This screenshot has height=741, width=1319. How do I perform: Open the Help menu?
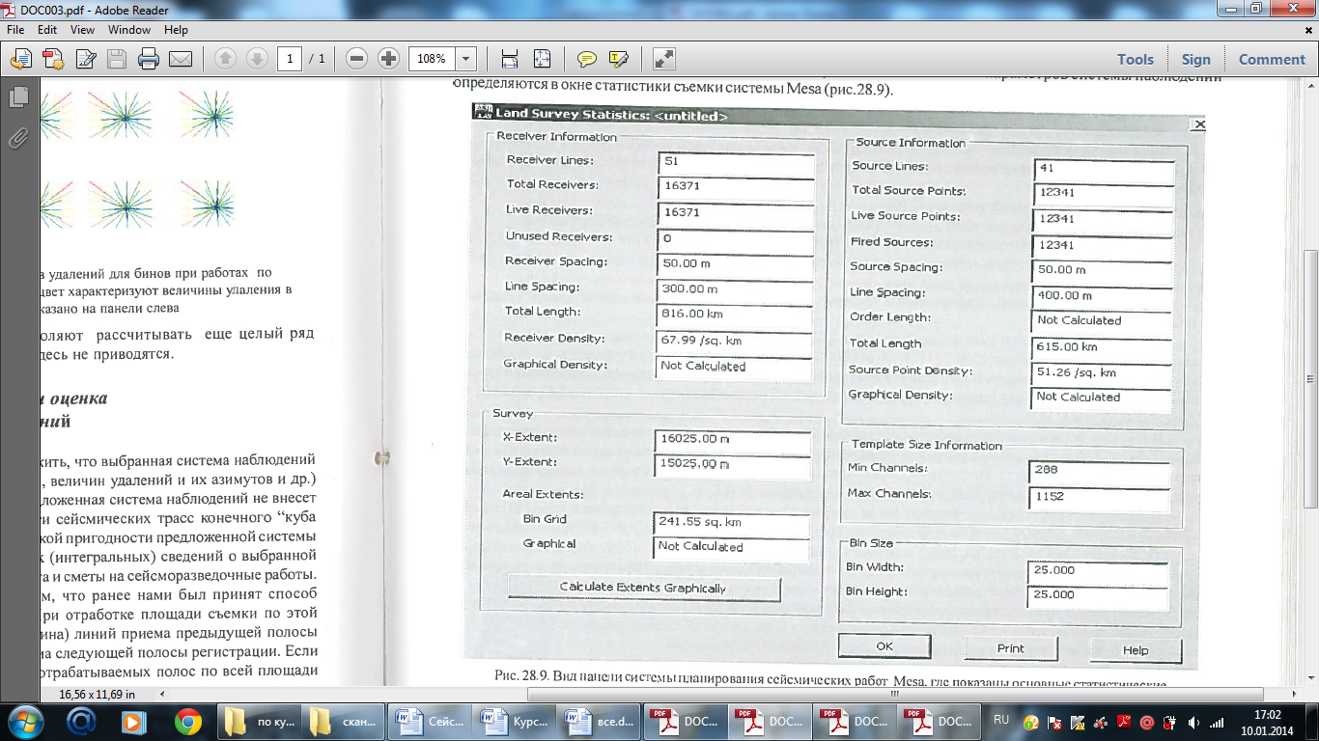pos(176,30)
